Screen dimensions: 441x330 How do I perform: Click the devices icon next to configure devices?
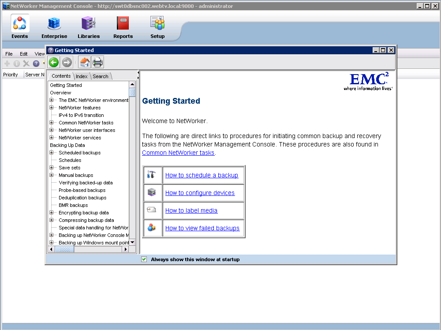pos(152,193)
